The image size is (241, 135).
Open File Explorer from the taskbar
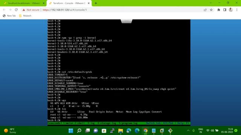[x=120, y=131]
